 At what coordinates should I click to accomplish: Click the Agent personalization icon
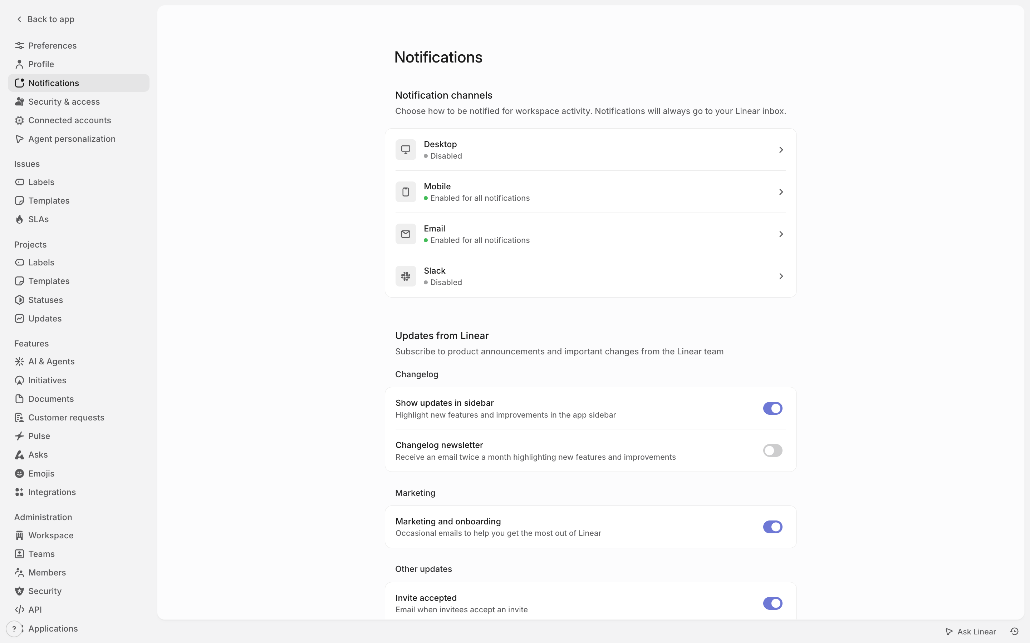[19, 139]
